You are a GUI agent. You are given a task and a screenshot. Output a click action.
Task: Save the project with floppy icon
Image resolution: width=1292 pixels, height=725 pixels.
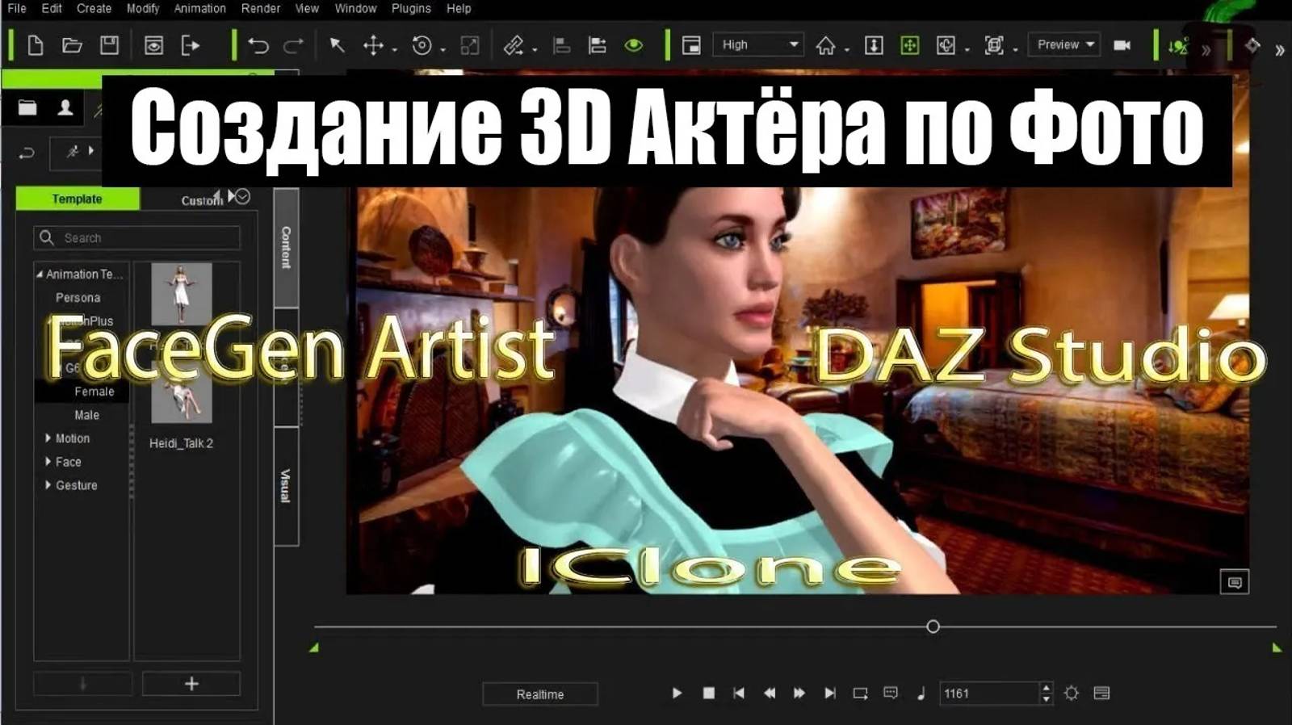coord(109,44)
